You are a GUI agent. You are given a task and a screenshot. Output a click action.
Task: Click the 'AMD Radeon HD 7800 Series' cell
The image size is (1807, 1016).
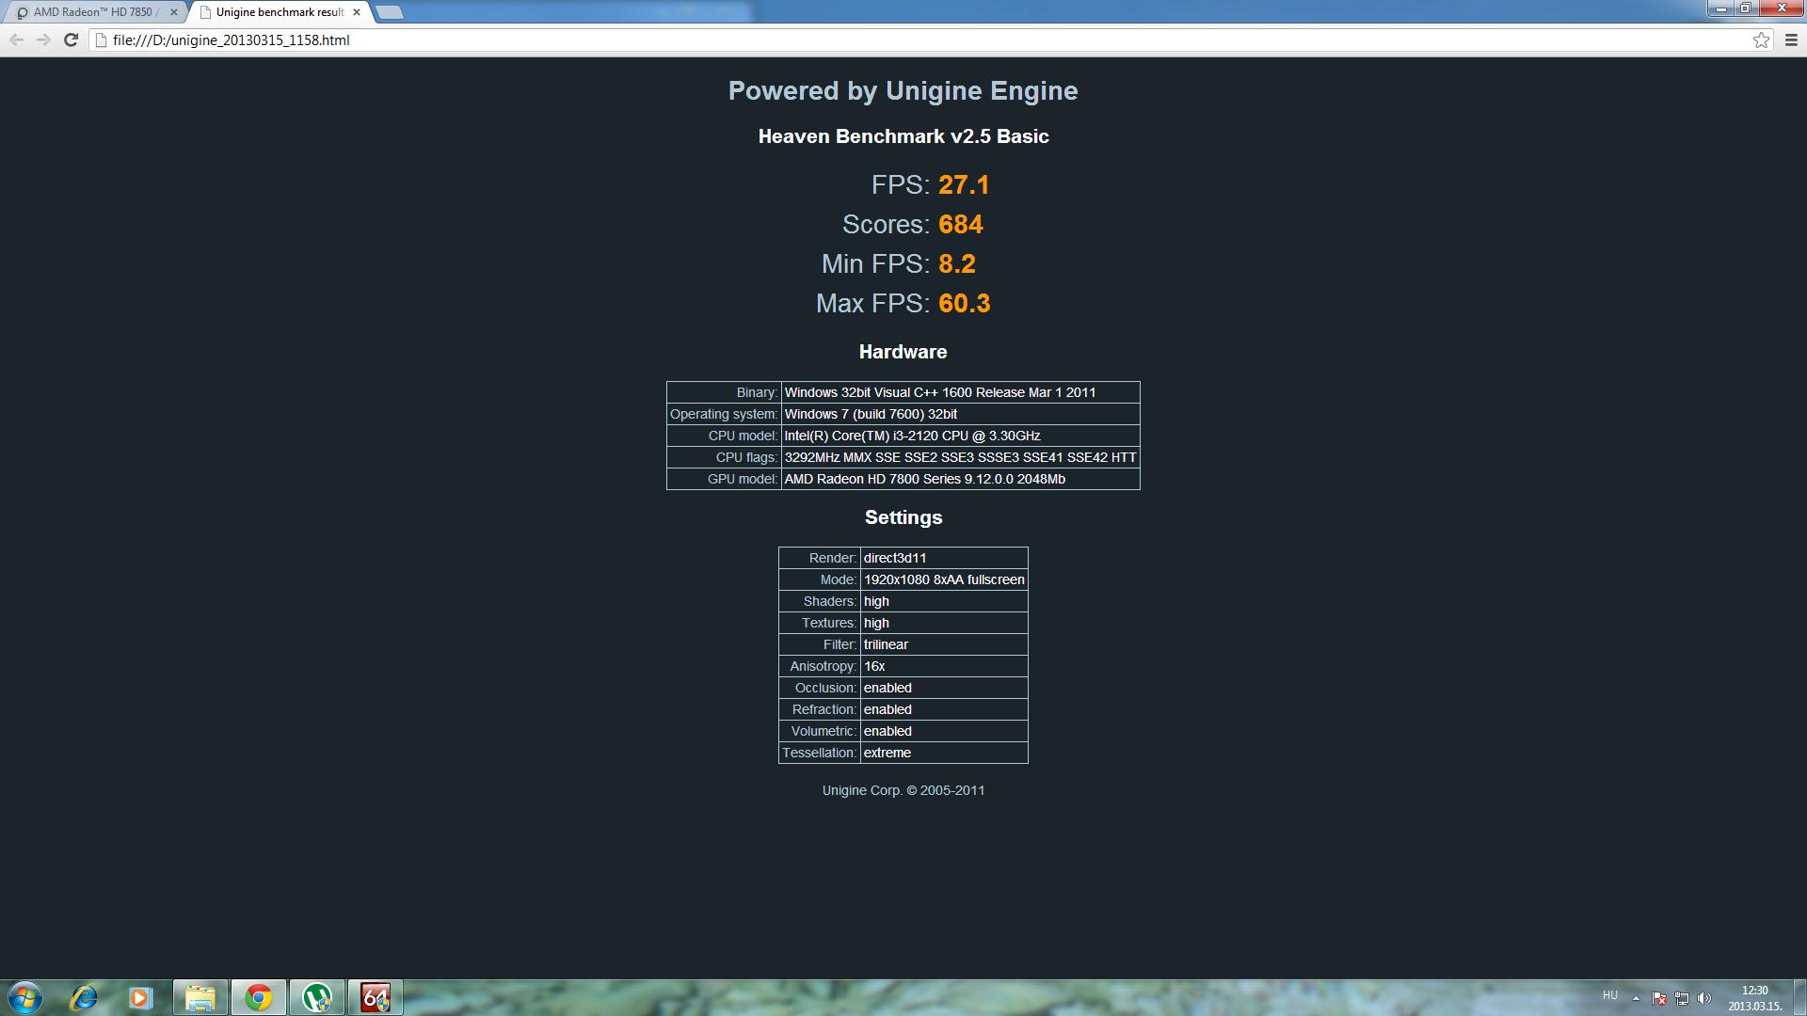(960, 479)
